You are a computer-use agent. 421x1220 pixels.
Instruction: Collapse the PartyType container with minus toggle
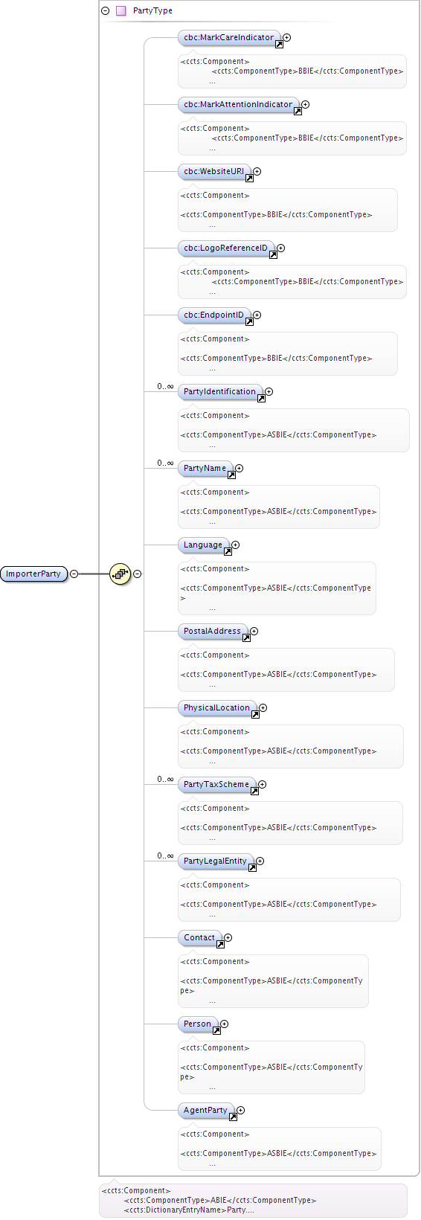pyautogui.click(x=105, y=11)
